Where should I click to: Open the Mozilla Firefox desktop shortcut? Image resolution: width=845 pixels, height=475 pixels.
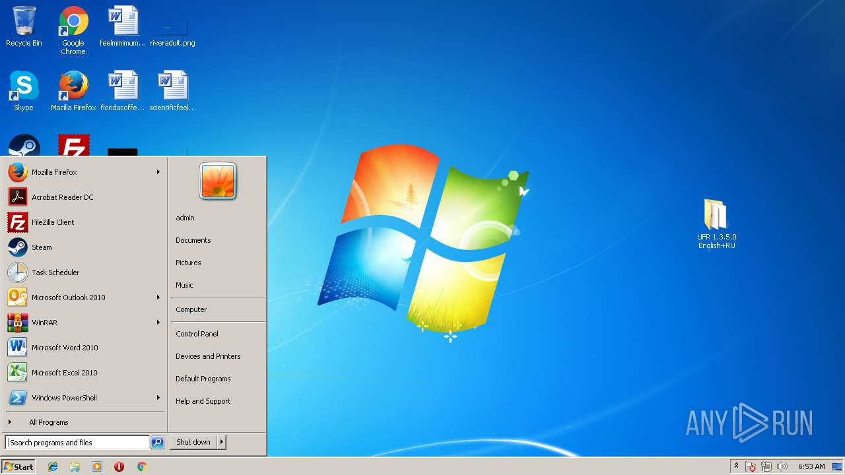click(73, 91)
